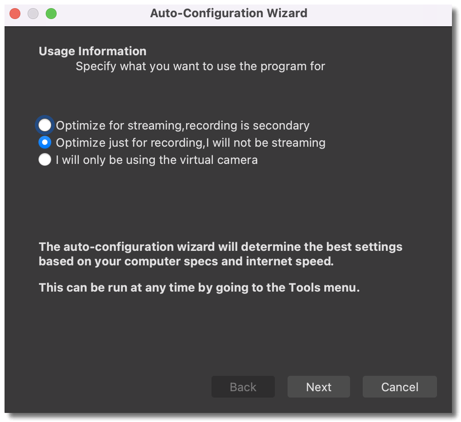The height and width of the screenshot is (422, 461).
Task: Click the "Specify what you want to use" subtitle
Action: coord(201,67)
